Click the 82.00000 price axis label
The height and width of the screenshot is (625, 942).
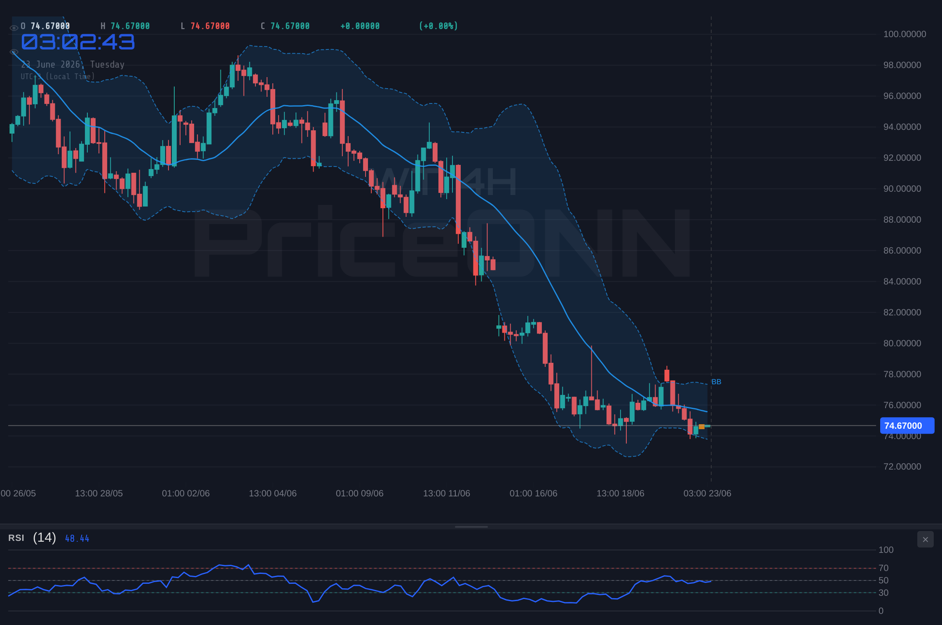coord(902,312)
